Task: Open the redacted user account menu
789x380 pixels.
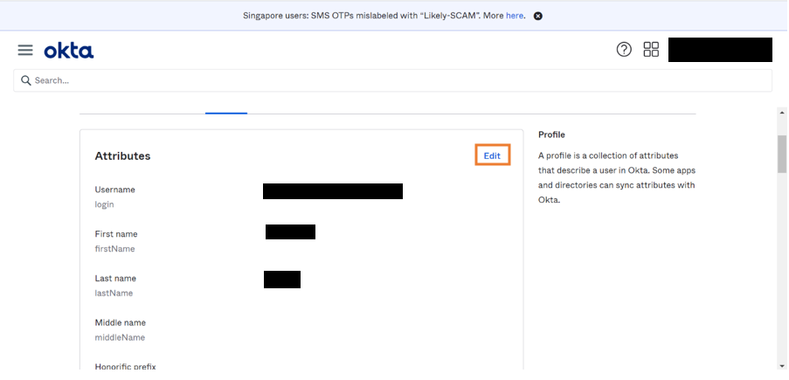Action: coord(720,50)
